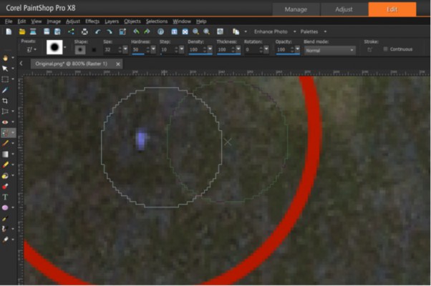Open the Objects menu
Viewport: 431px width, 286px height.
tap(132, 21)
